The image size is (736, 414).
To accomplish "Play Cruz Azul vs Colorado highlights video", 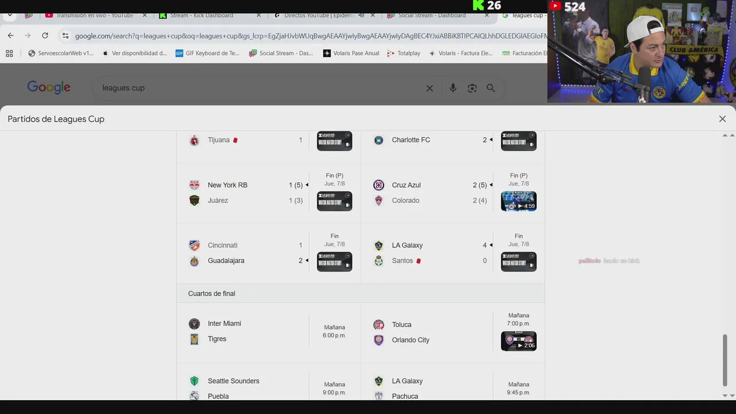I will [519, 201].
